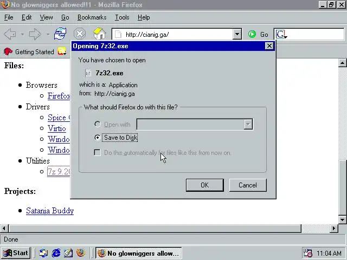Follow the Satania Buddy link
347x260 pixels.
(50, 211)
